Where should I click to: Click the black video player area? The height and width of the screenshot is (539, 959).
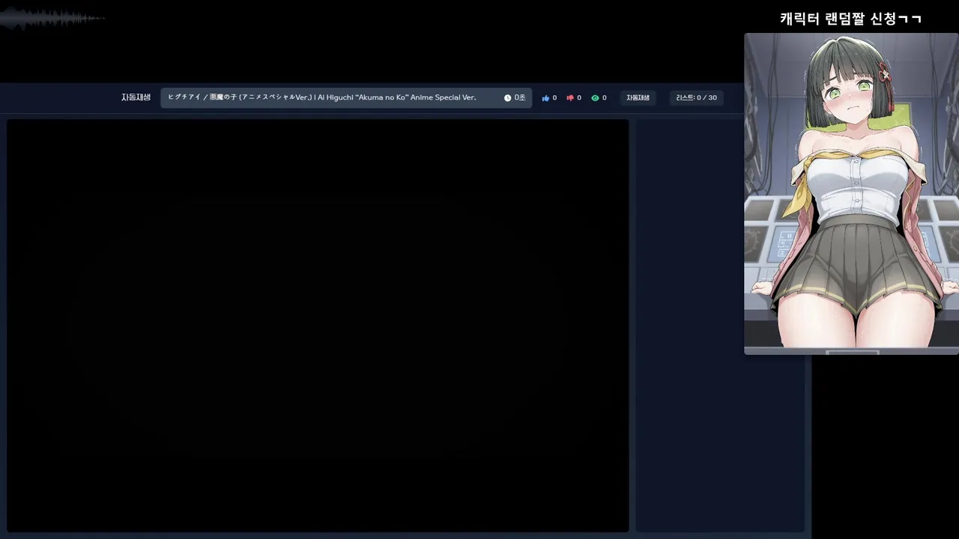tap(318, 326)
